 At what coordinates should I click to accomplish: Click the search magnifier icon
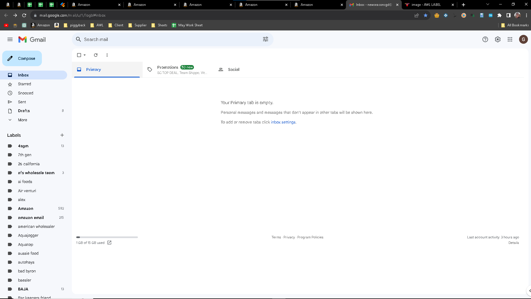79,39
